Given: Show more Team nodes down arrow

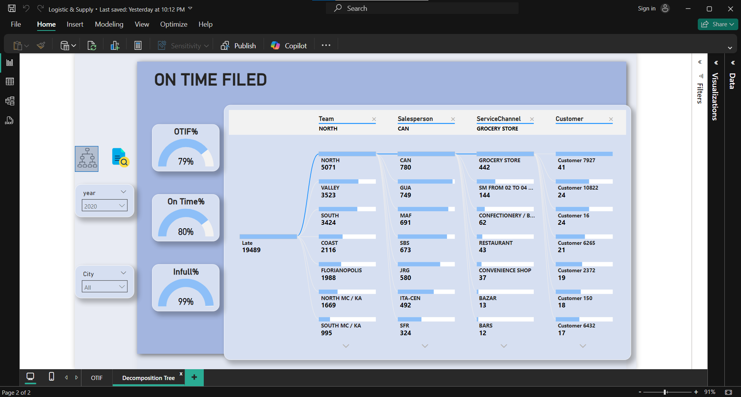Looking at the screenshot, I should click(346, 346).
